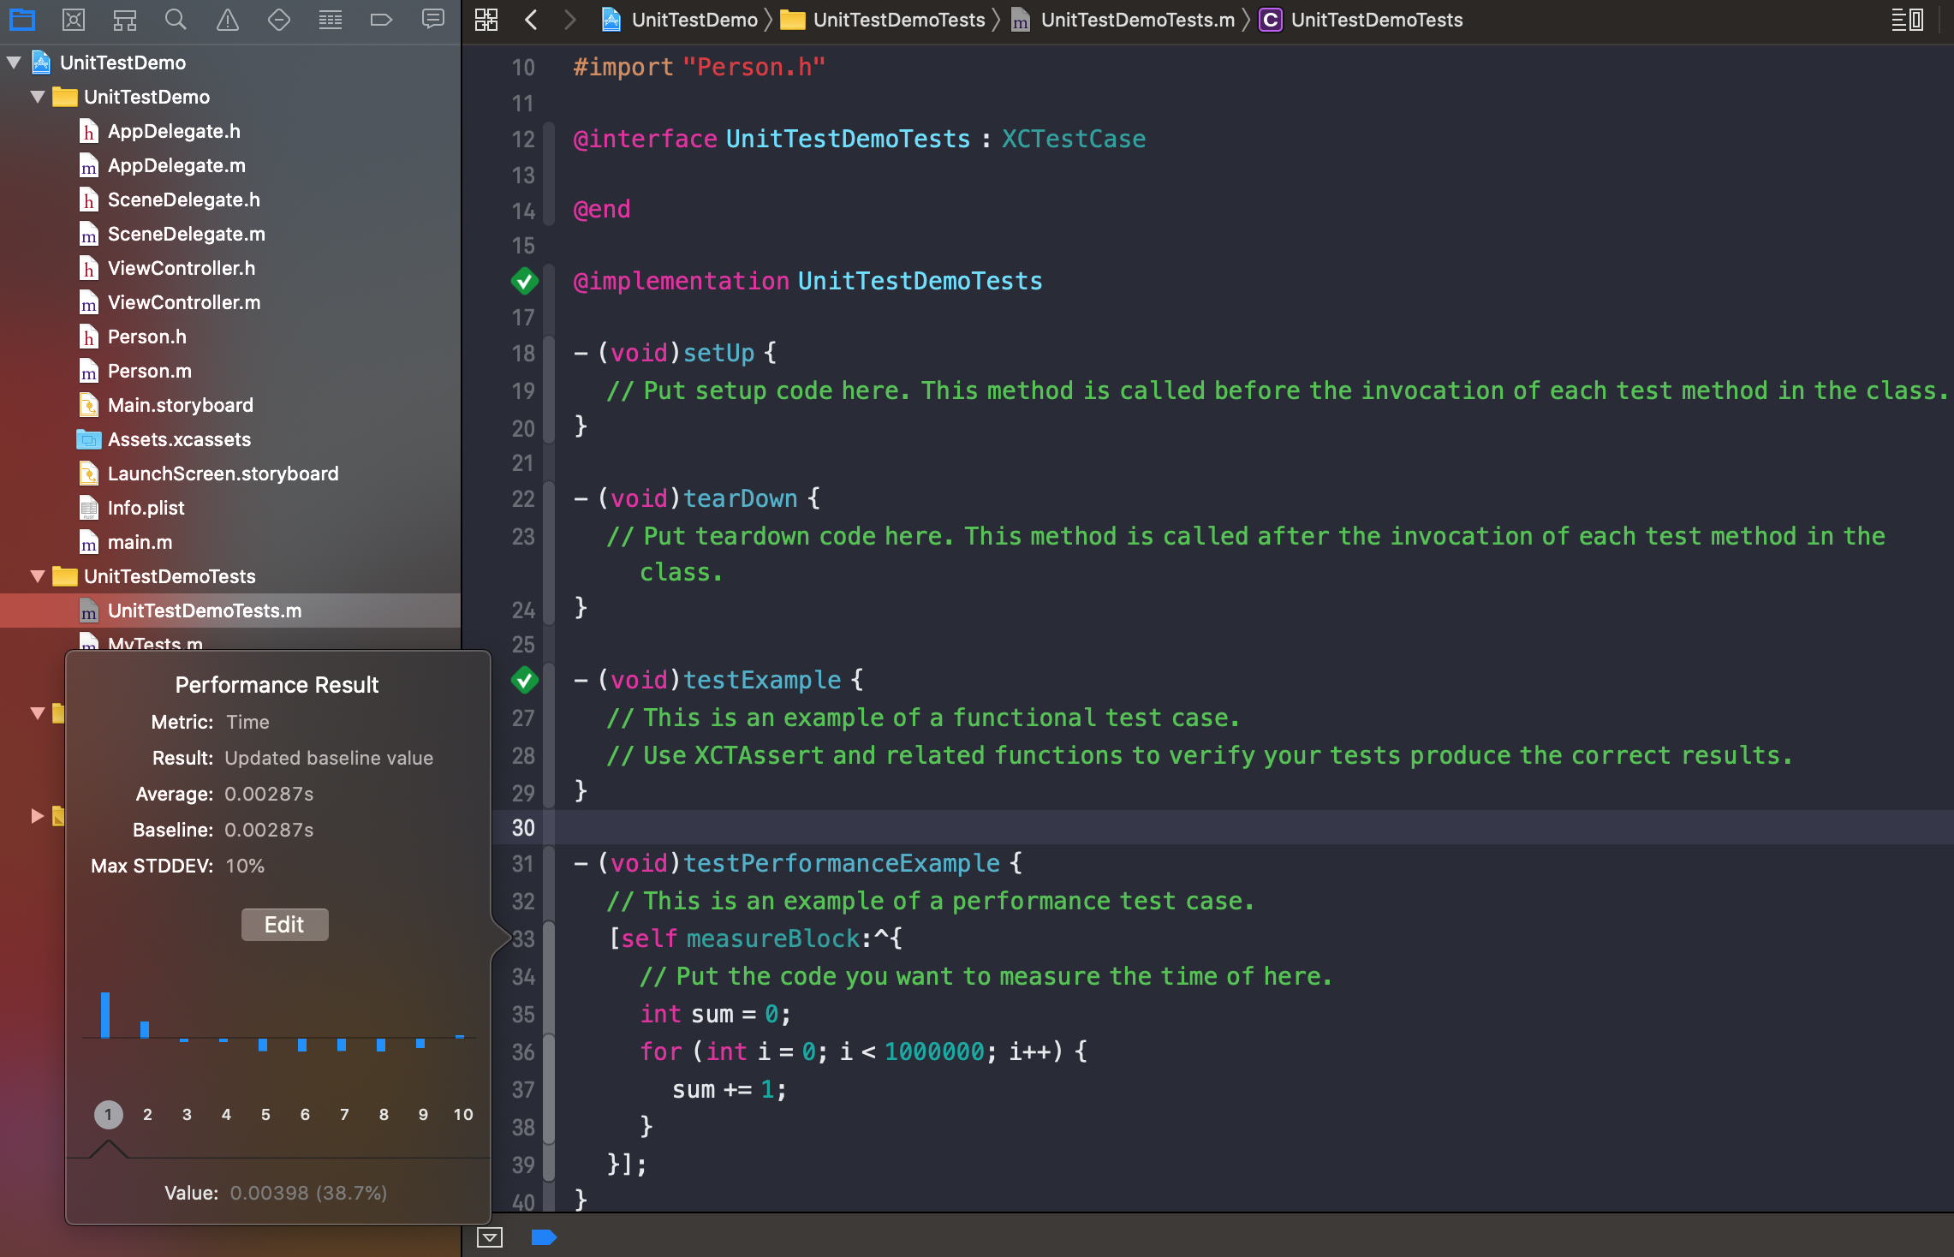
Task: Show the Issue navigator warning icon
Action: click(228, 19)
